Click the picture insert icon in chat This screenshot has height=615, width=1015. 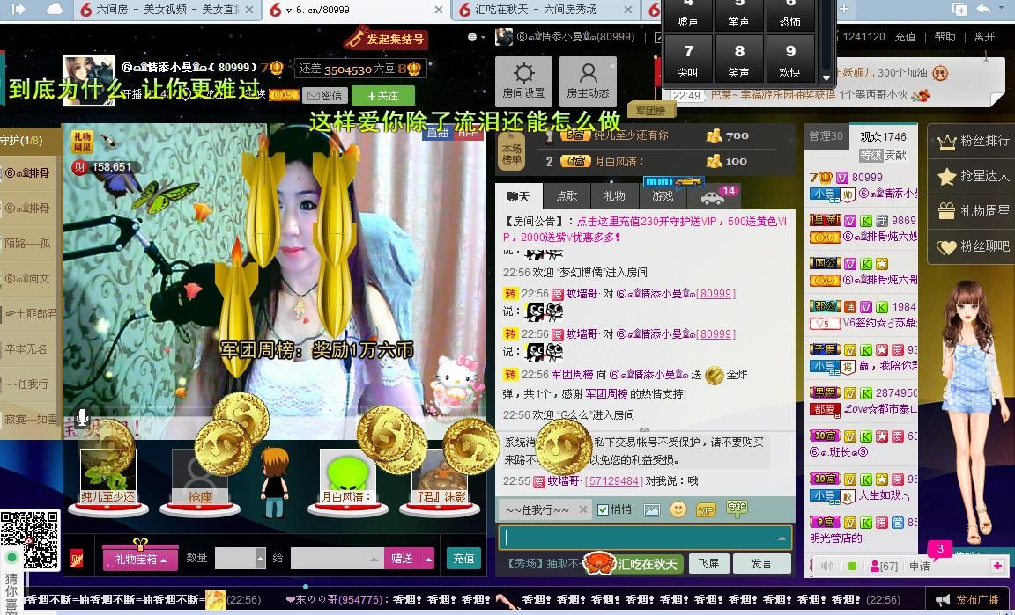(651, 509)
